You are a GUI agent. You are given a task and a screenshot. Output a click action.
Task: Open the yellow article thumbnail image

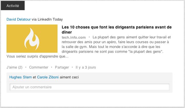(32, 39)
